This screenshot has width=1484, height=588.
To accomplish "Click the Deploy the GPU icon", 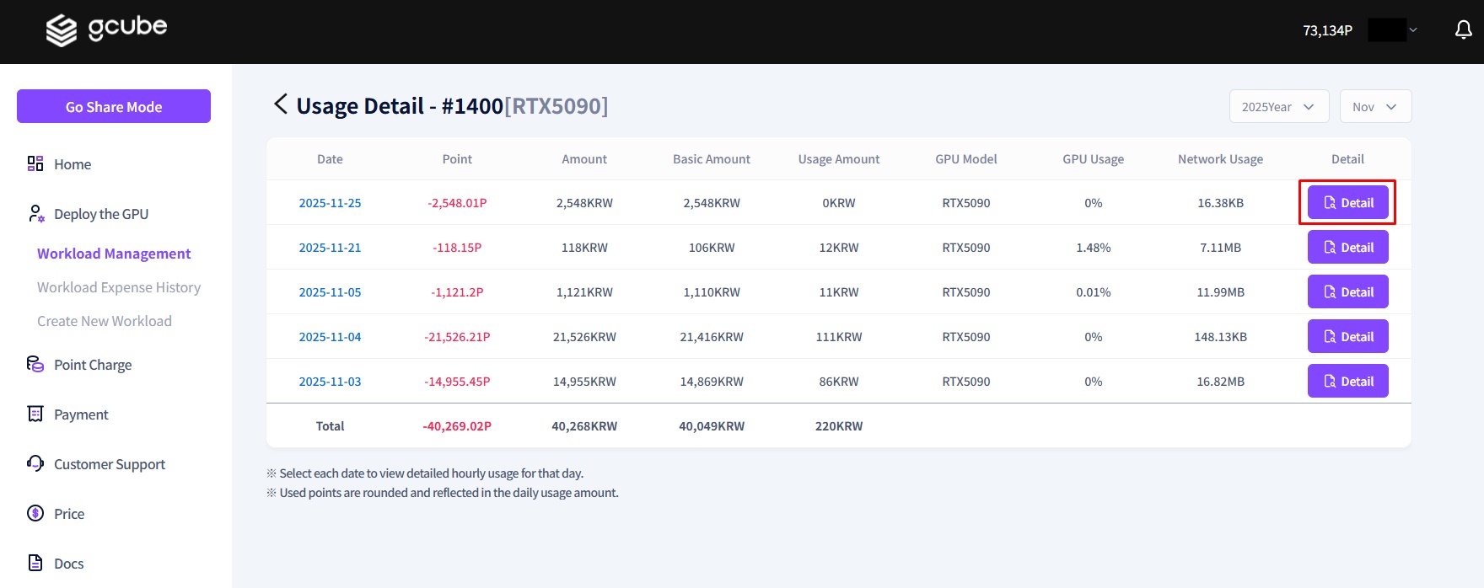I will (35, 214).
